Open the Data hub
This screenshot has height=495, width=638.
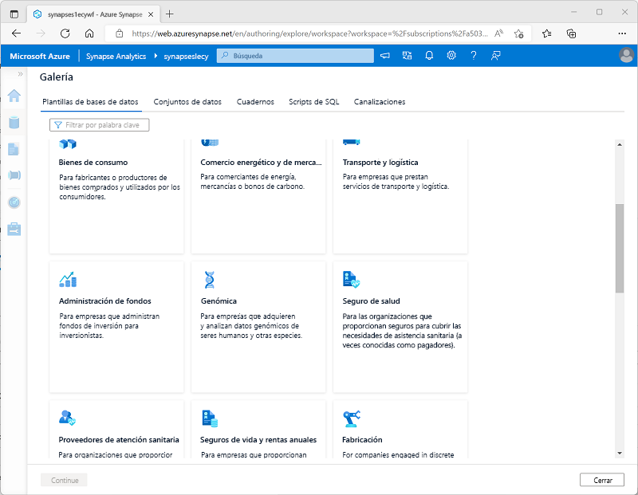coord(14,121)
